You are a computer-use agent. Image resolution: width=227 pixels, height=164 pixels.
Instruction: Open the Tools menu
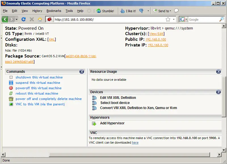coord(69,11)
